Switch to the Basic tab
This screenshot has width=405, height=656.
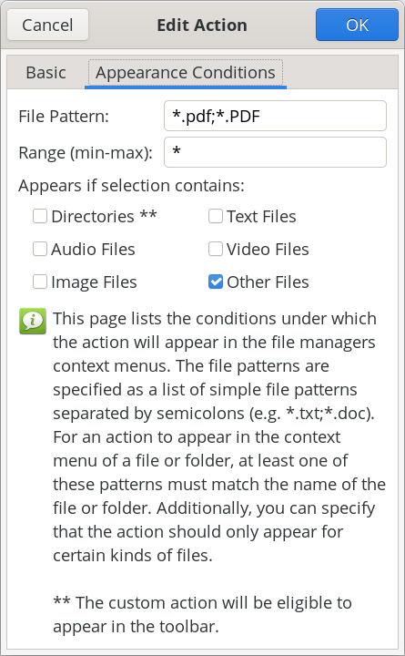[x=46, y=73]
